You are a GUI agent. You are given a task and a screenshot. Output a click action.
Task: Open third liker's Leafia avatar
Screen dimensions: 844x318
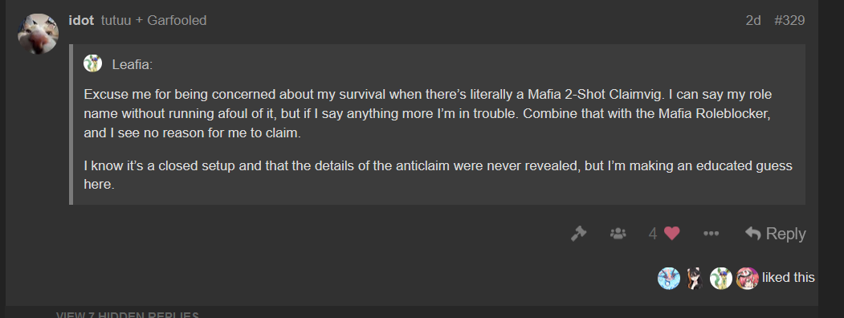pyautogui.click(x=721, y=278)
